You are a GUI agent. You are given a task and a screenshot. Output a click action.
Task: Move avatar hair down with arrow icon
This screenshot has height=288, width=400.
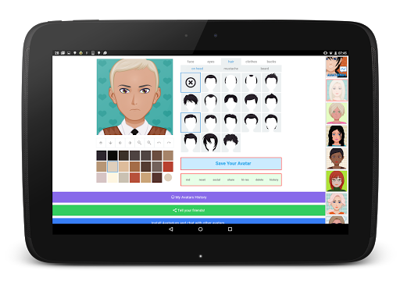[110, 143]
